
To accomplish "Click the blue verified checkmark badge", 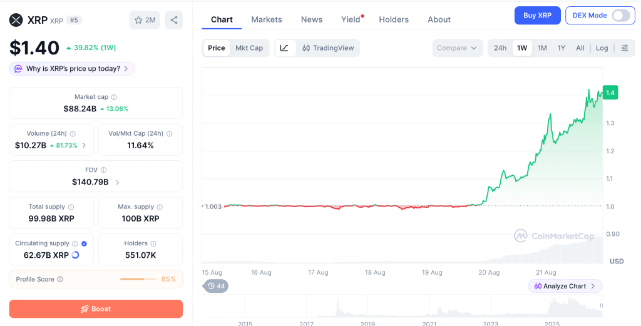I will (x=85, y=243).
